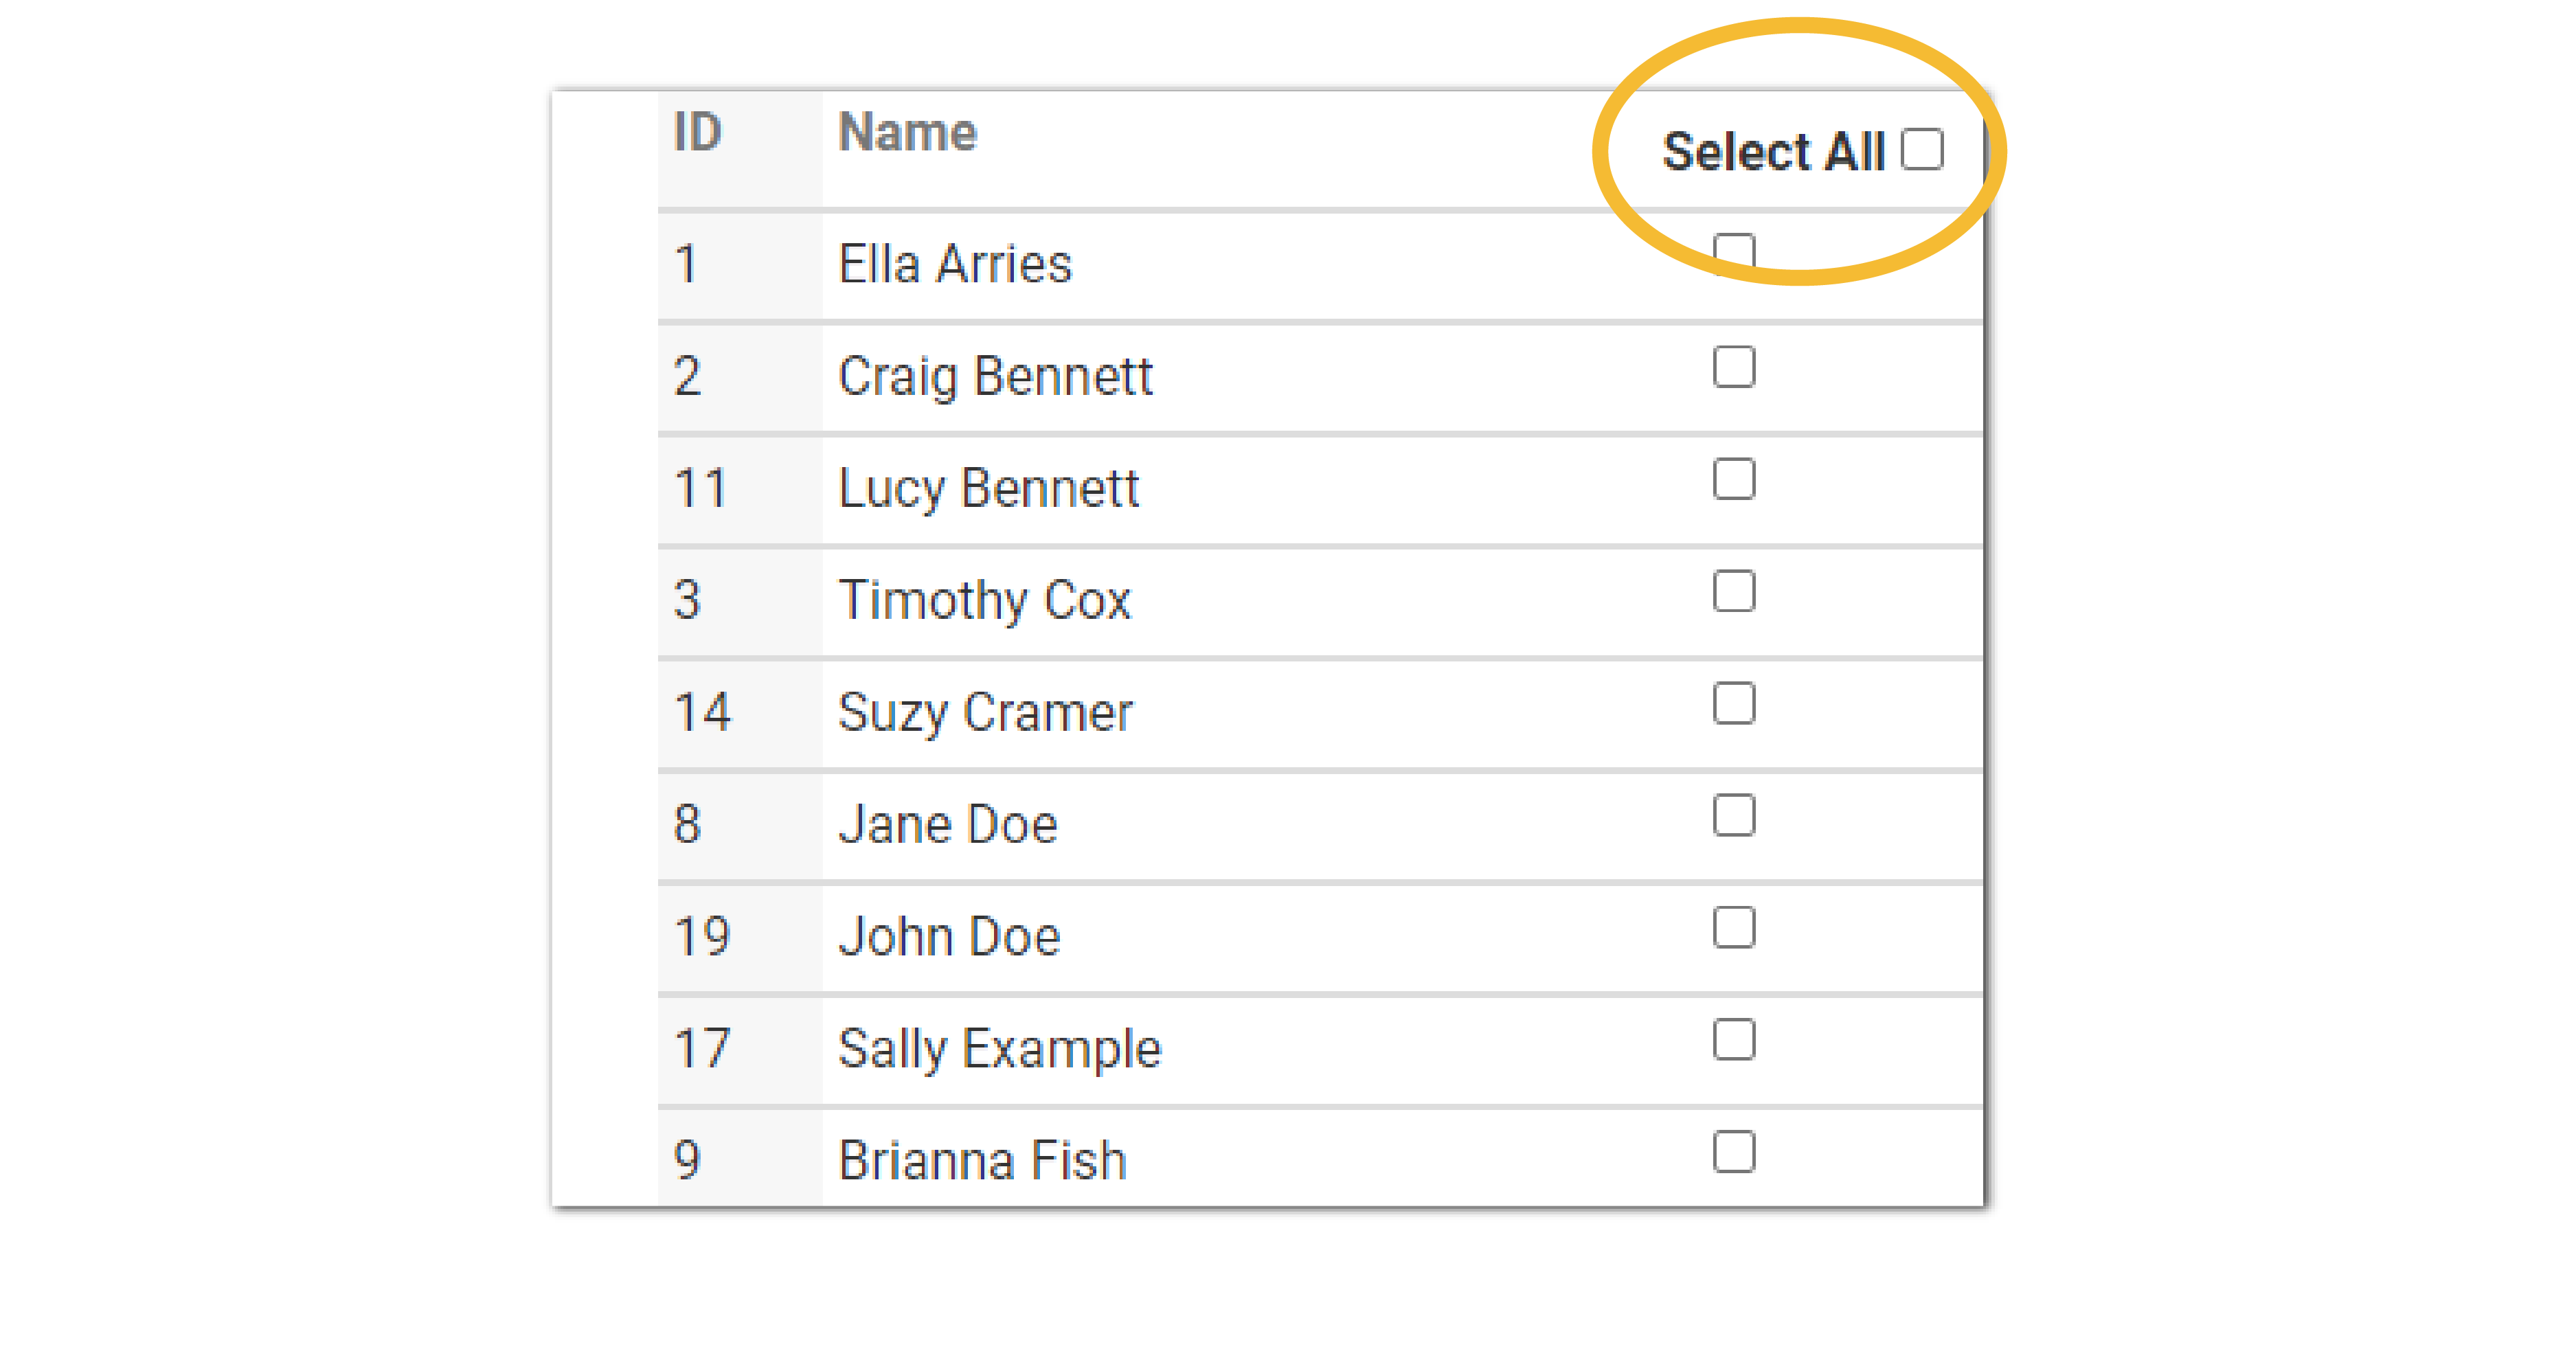Select the Sally Example name cell
This screenshot has height=1360, width=2576.
pos(999,1049)
